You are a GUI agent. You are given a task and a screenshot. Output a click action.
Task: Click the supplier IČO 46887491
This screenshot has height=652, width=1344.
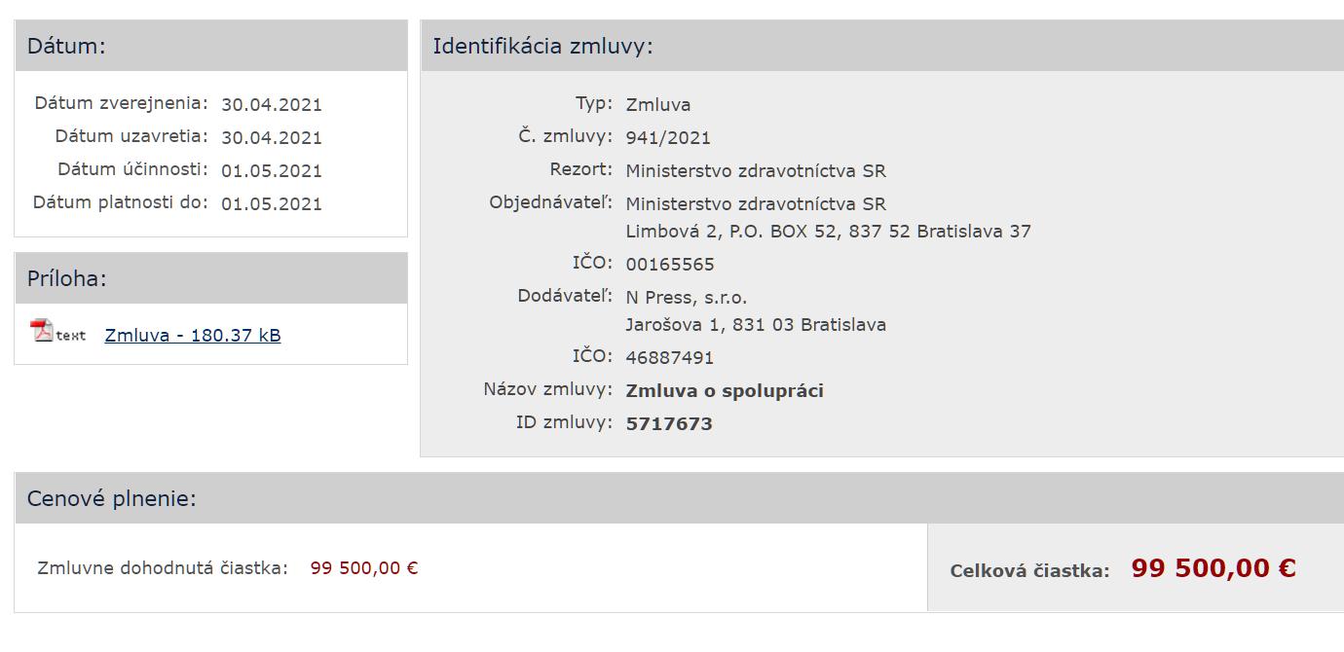click(669, 358)
